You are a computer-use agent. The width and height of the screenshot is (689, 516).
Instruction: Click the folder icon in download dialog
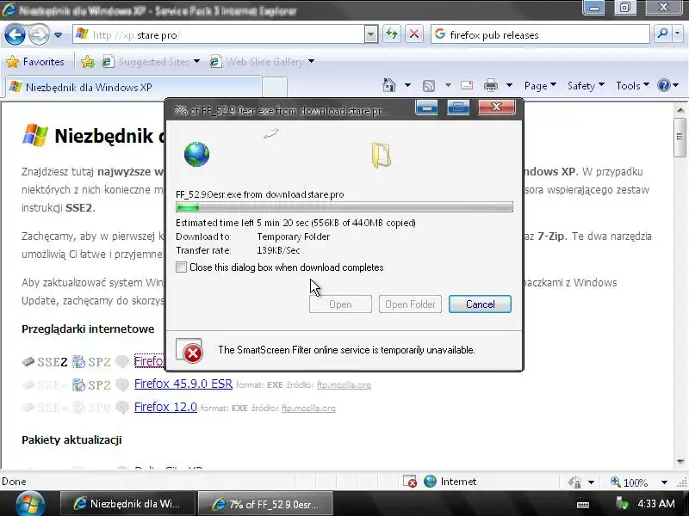click(x=381, y=155)
